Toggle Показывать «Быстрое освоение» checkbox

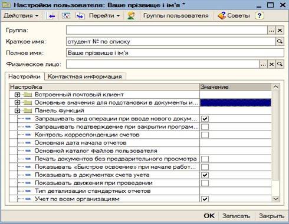click(x=205, y=167)
